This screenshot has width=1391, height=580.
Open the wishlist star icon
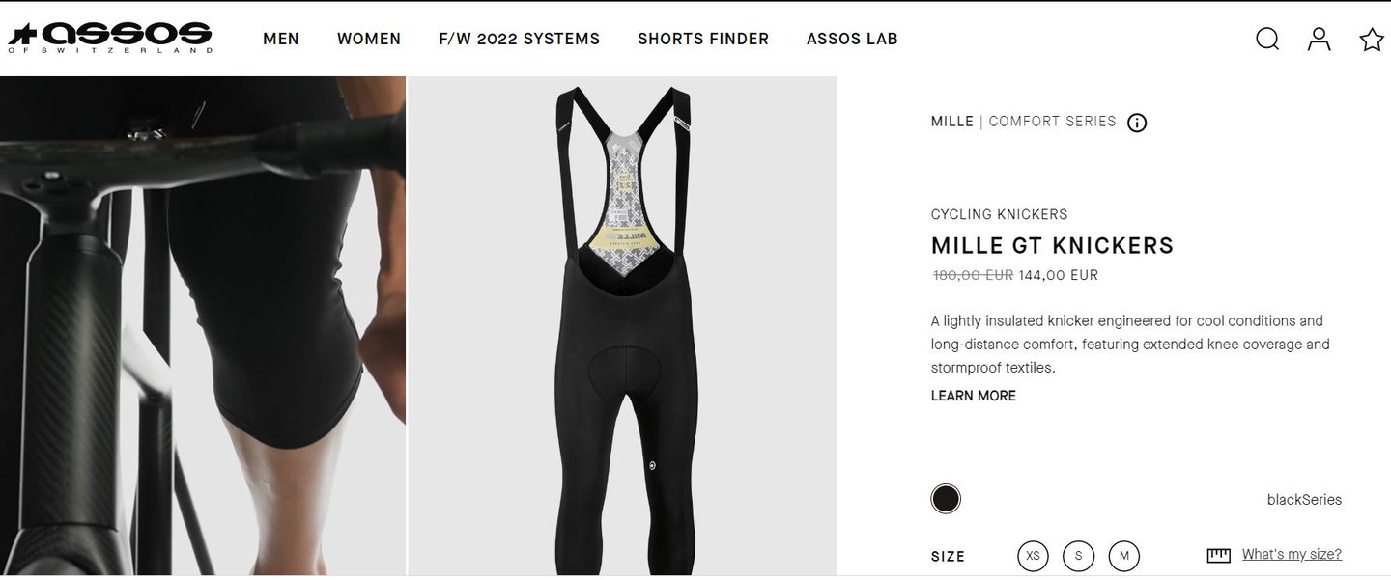(x=1371, y=39)
